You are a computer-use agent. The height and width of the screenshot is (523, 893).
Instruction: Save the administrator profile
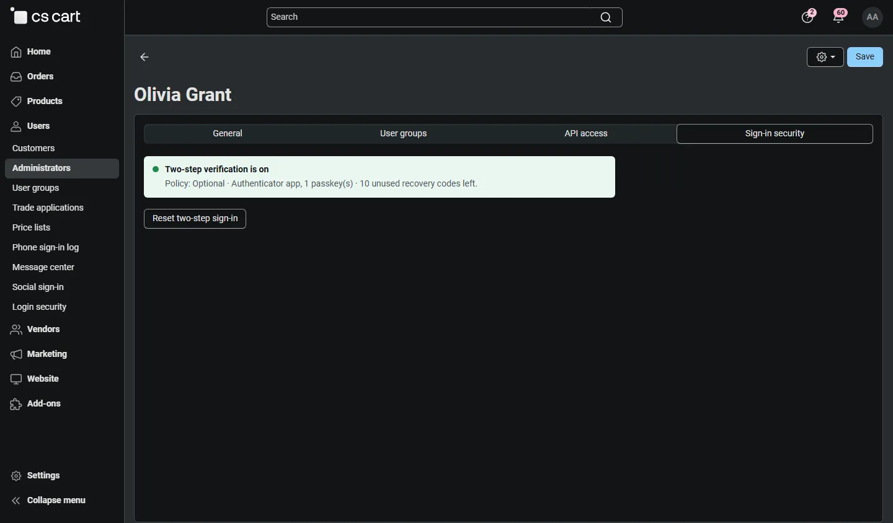(865, 57)
